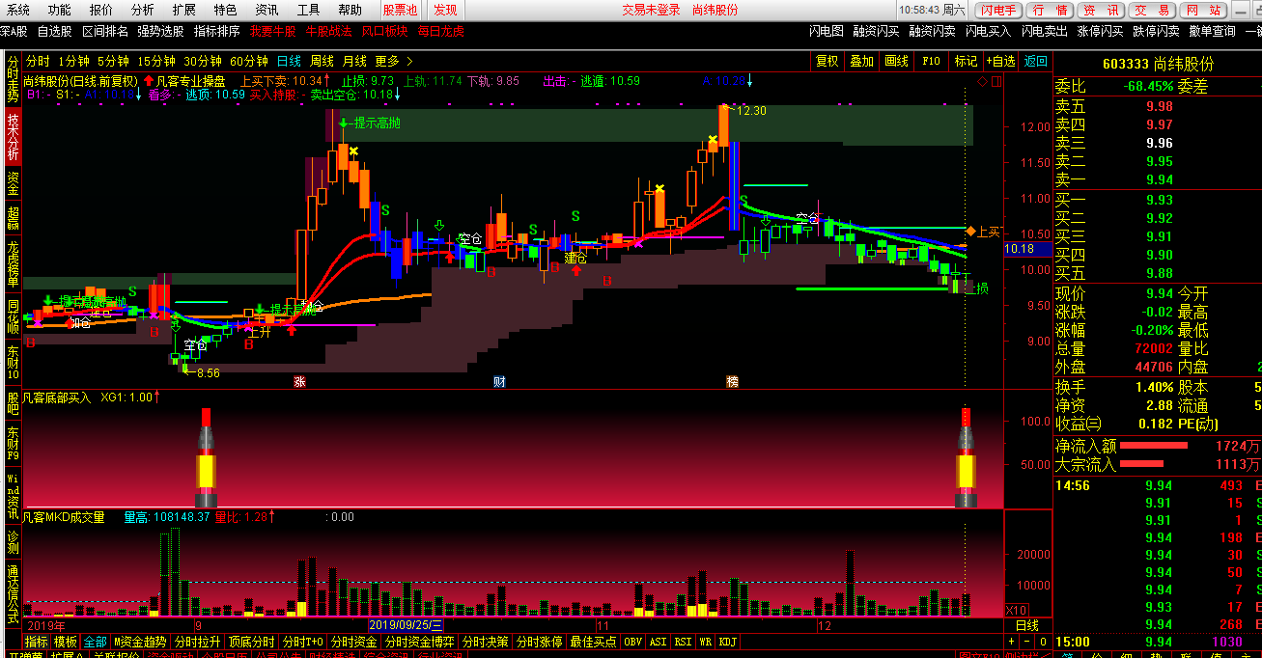Open F10 company info
Image resolution: width=1262 pixels, height=658 pixels.
(x=932, y=61)
